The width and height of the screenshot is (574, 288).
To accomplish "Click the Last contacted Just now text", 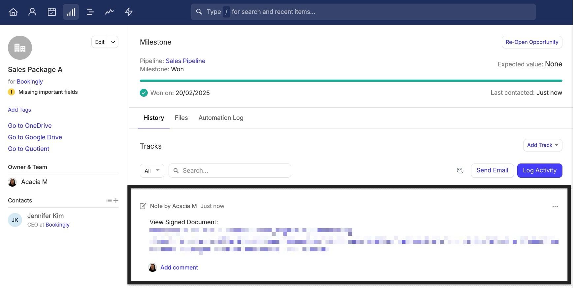I will pos(549,93).
